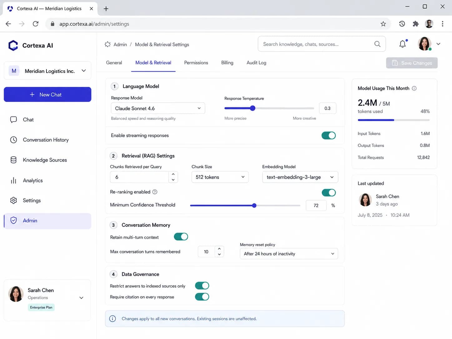Switch to the Audit Log tab
The width and height of the screenshot is (452, 339).
pos(256,63)
